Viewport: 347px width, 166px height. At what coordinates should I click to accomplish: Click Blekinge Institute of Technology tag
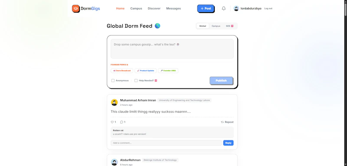160,160
